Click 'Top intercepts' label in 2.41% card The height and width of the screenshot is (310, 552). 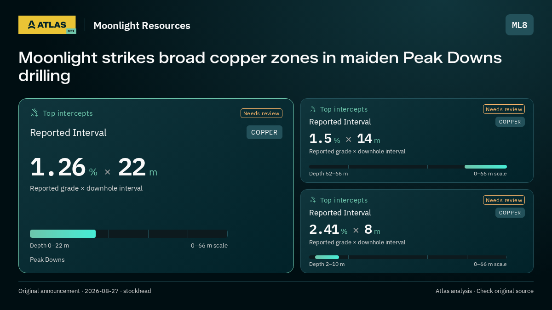(x=344, y=200)
